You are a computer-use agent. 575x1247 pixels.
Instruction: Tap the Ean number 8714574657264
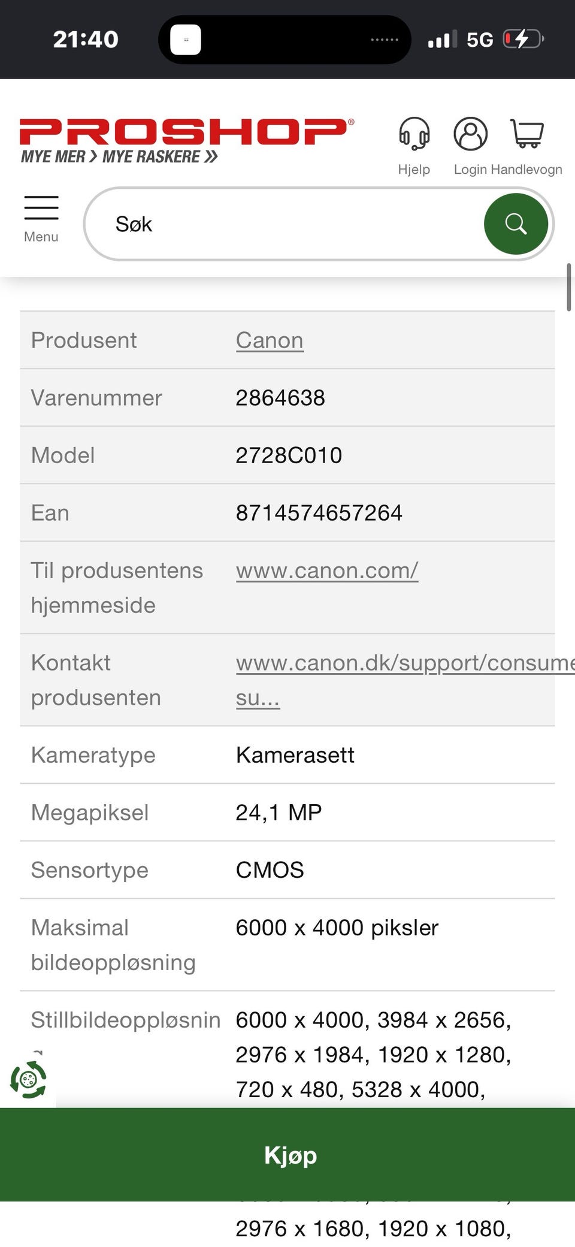319,512
